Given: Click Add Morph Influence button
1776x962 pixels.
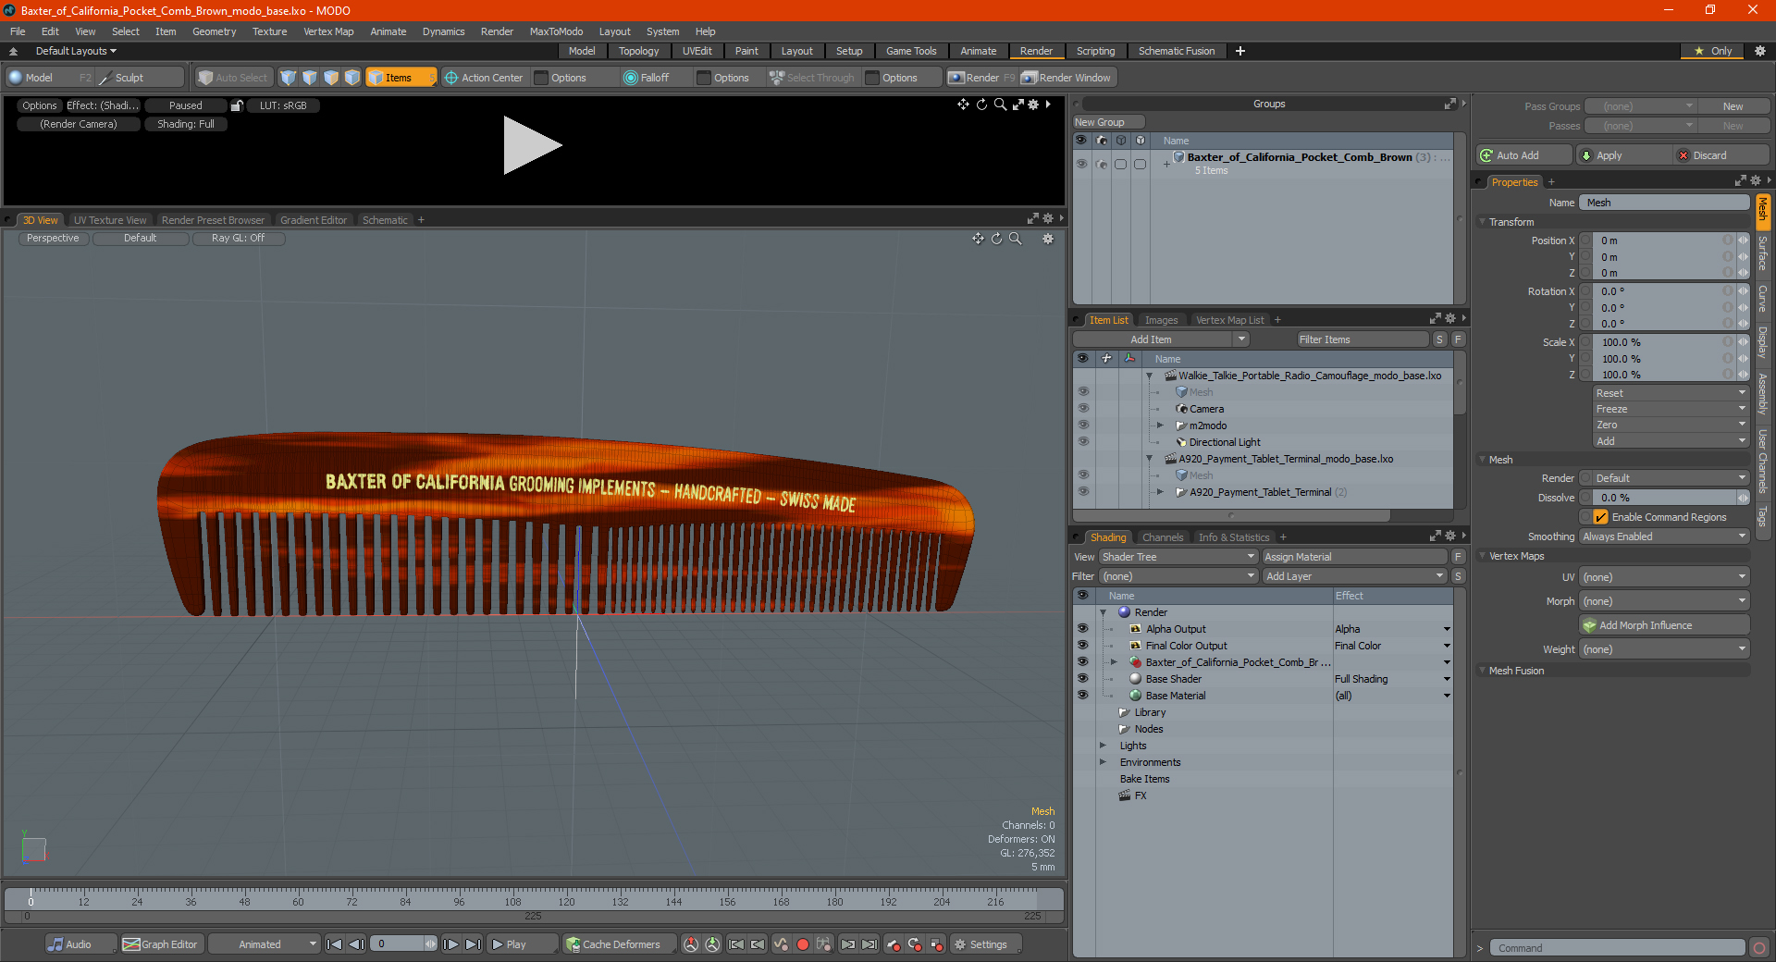Looking at the screenshot, I should pos(1664,625).
